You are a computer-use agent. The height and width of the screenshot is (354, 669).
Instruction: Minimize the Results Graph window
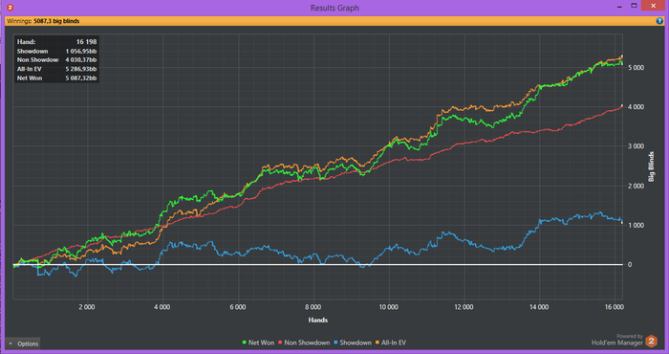[619, 7]
